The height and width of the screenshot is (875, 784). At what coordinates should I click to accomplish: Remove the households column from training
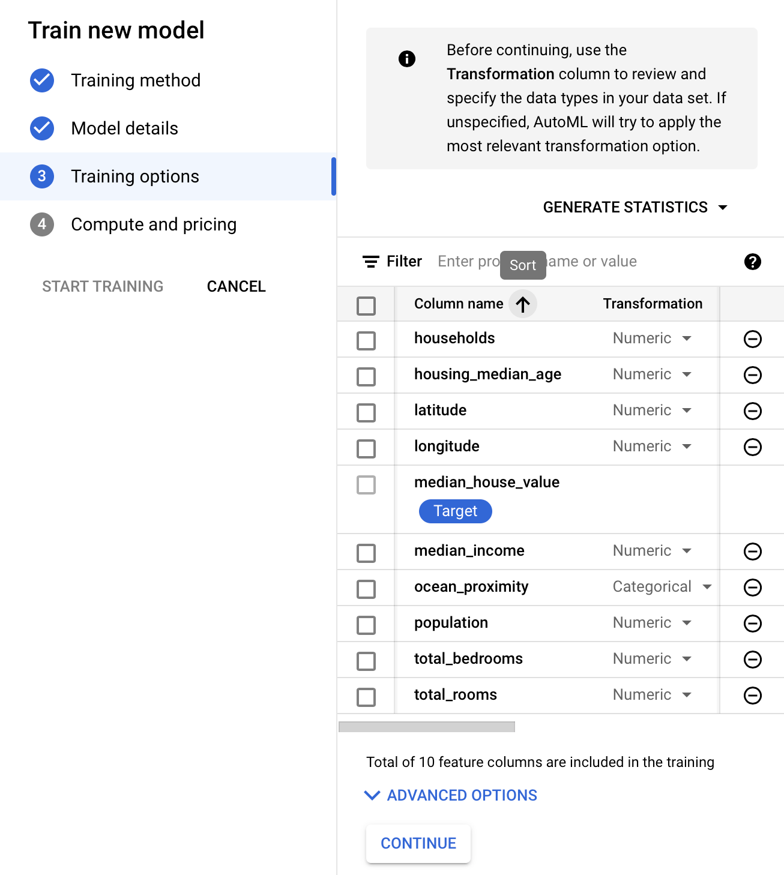tap(752, 339)
